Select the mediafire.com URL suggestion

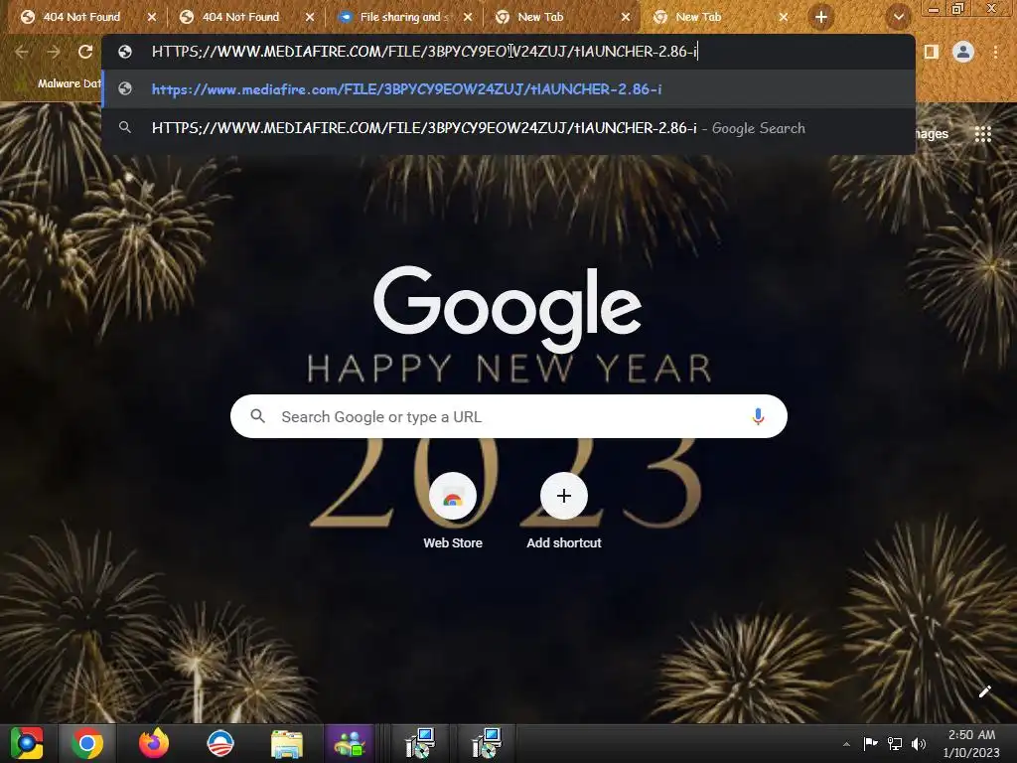coord(508,88)
